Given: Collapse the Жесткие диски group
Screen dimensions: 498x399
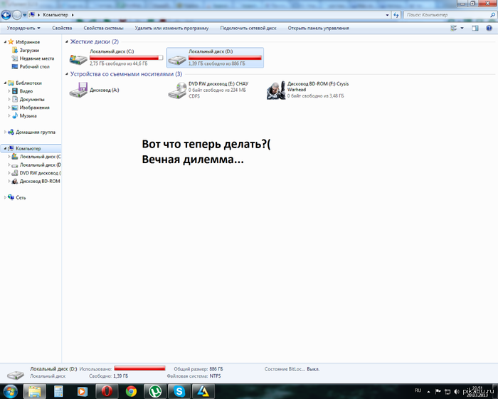Looking at the screenshot, I should (68, 42).
